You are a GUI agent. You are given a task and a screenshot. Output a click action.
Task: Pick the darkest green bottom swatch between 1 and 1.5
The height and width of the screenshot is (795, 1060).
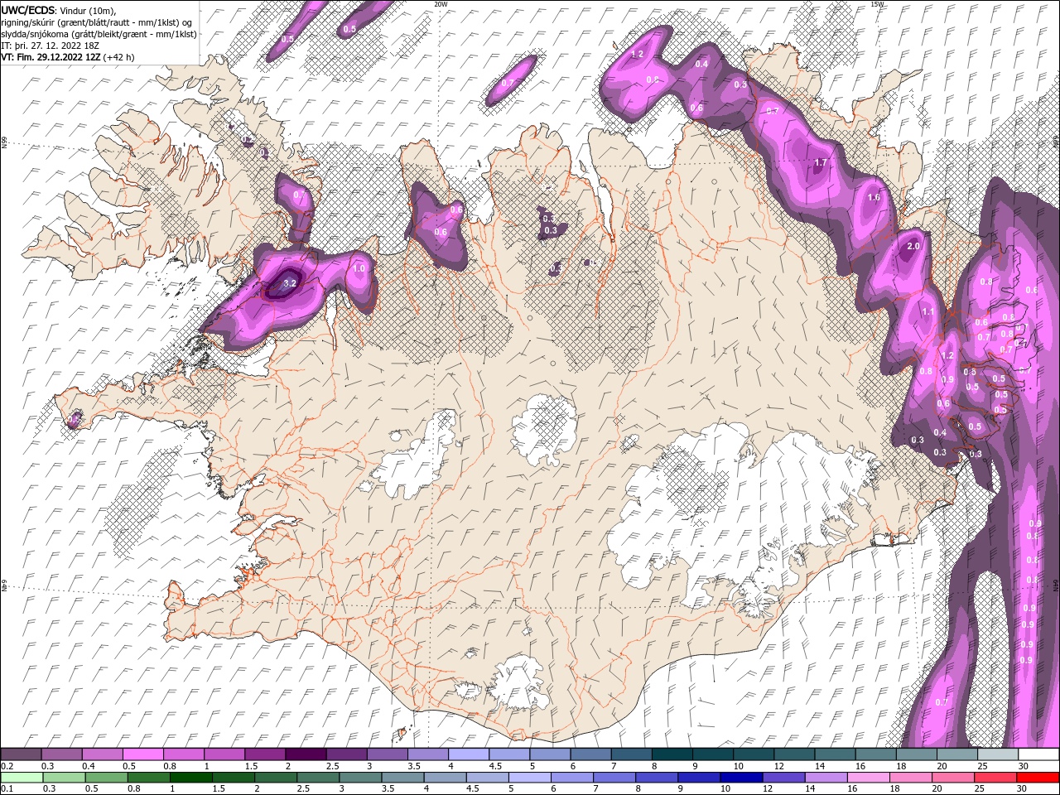[x=190, y=778]
